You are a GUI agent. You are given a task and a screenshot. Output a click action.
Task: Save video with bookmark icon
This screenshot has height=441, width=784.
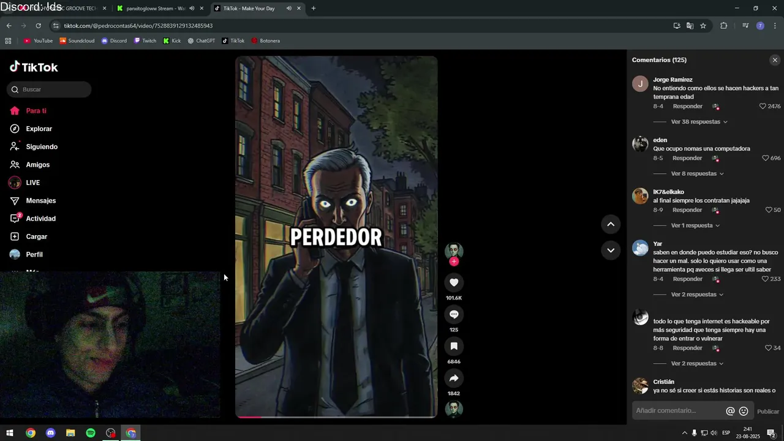click(454, 346)
